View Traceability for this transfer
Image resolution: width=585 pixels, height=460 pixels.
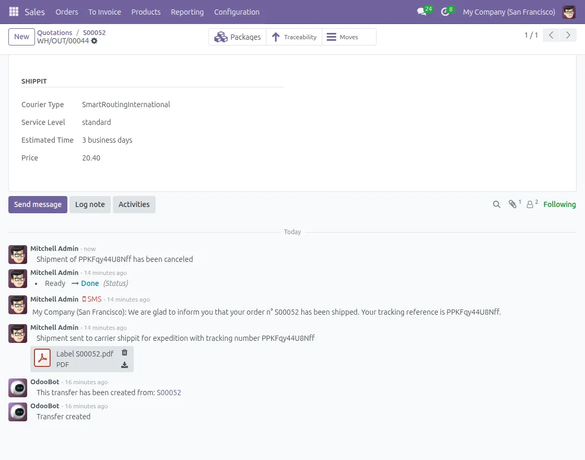pyautogui.click(x=294, y=37)
